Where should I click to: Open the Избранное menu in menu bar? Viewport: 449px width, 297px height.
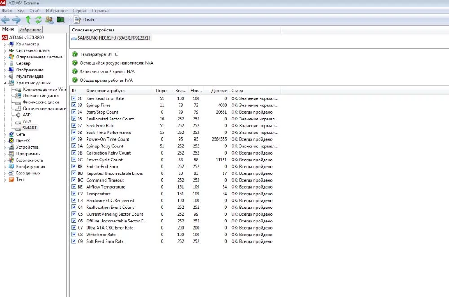click(x=57, y=11)
